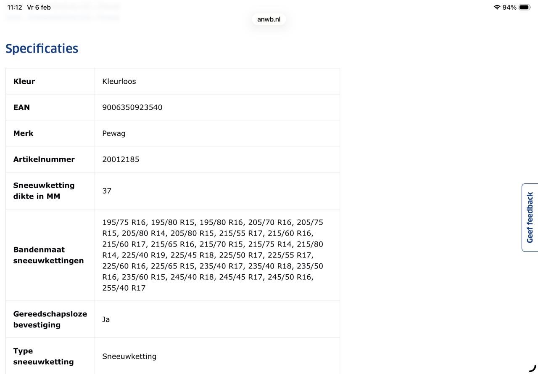The image size is (538, 374).
Task: Open the Geef feedback side tab
Action: coord(530,218)
